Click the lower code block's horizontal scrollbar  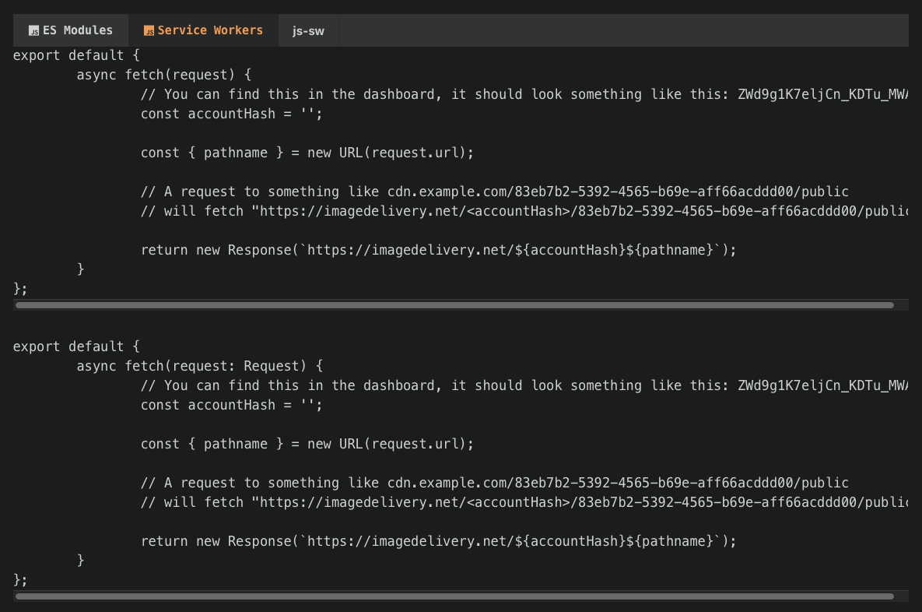click(x=454, y=596)
